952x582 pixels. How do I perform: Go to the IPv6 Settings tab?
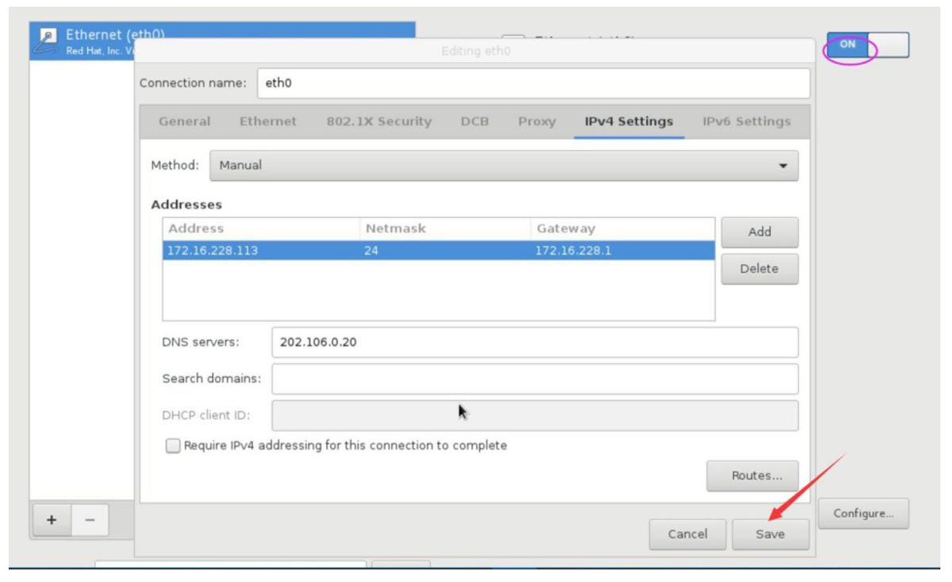tap(746, 121)
